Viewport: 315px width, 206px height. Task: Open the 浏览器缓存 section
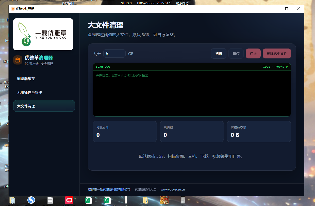tap(44, 79)
